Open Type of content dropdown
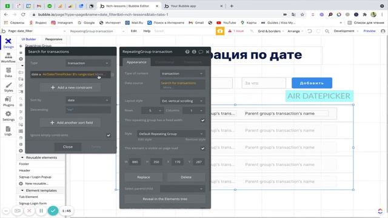 (182, 74)
